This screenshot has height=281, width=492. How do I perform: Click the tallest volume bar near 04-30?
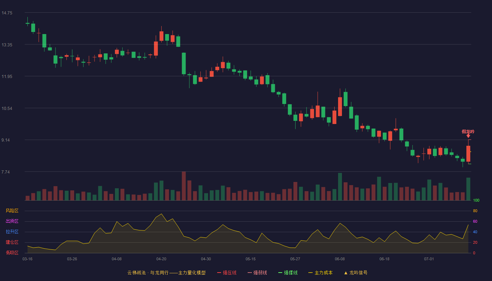point(184,186)
